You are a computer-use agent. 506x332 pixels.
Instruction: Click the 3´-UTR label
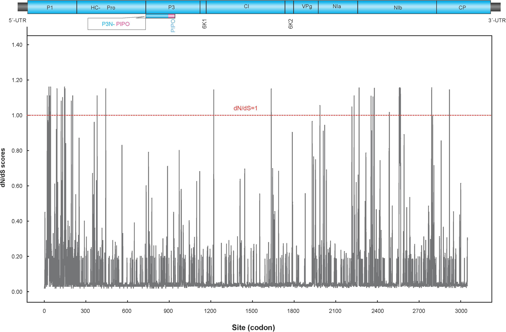497,21
